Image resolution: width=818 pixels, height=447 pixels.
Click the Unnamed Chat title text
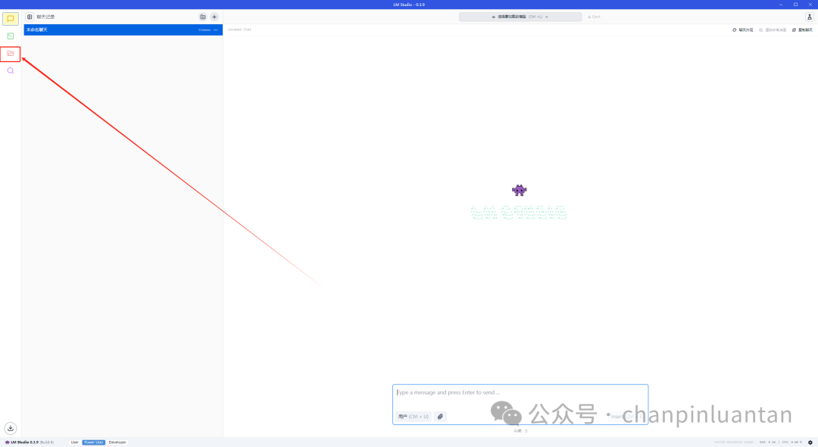point(239,29)
